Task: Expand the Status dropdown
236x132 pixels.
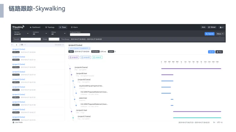Action: click(58, 33)
